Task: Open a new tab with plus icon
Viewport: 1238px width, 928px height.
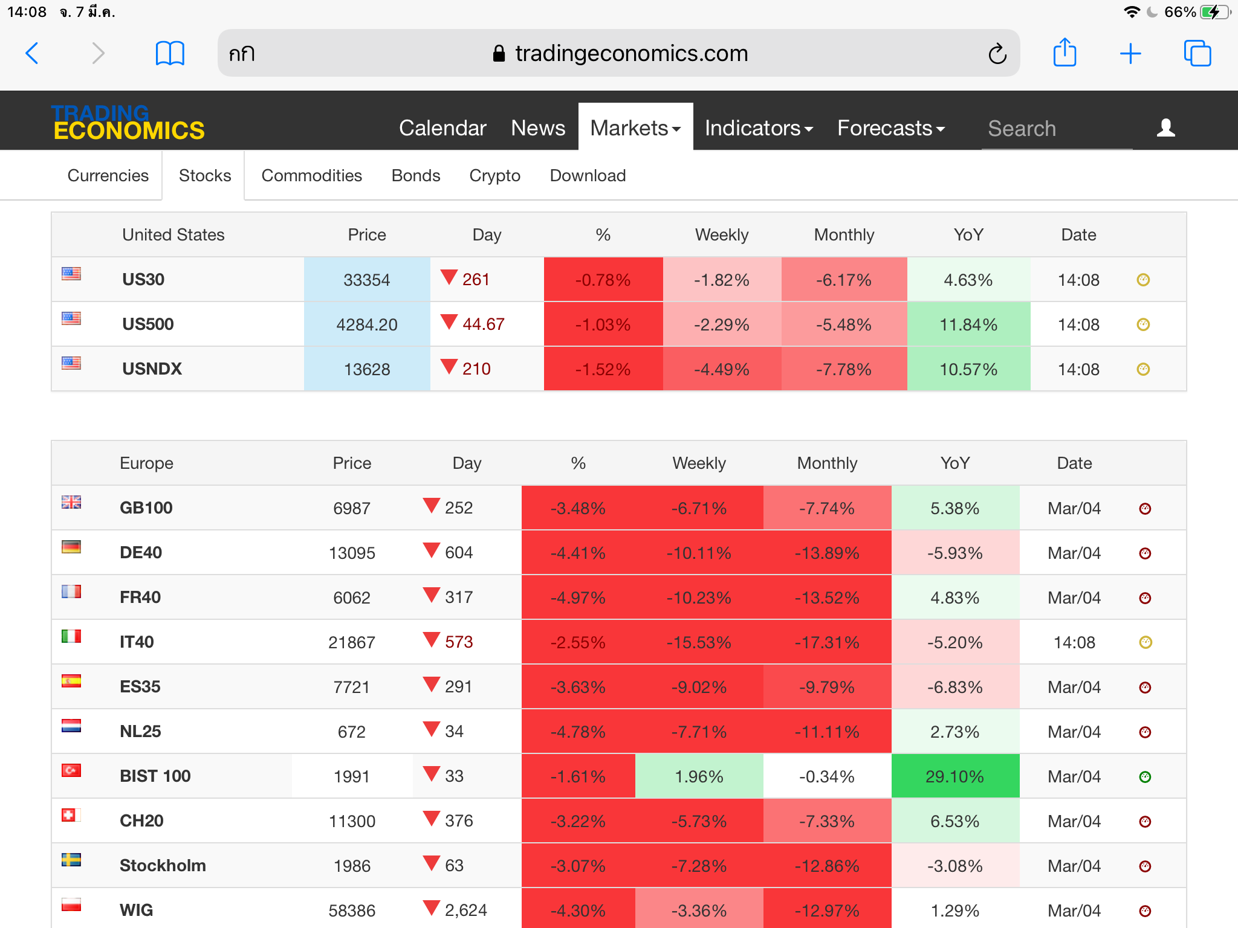Action: [x=1130, y=54]
